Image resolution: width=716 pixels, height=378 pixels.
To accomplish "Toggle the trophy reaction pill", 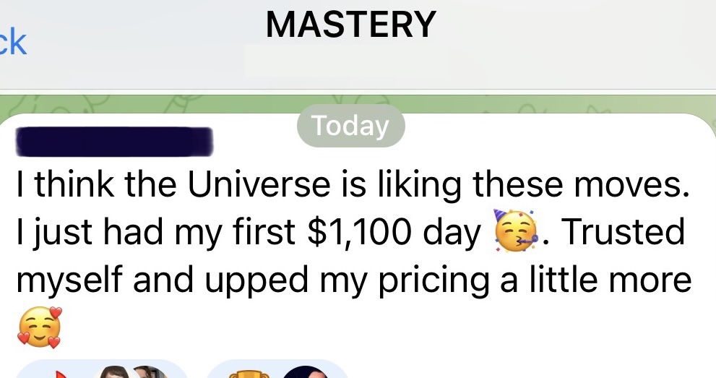I will point(279,369).
